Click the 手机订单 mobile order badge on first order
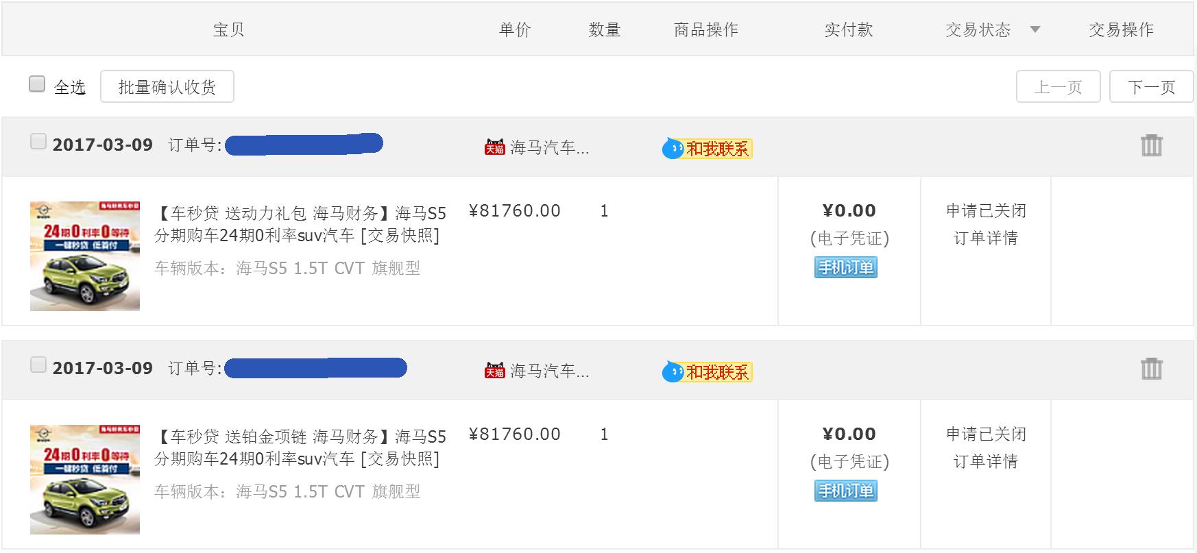The width and height of the screenshot is (1197, 553). point(846,268)
